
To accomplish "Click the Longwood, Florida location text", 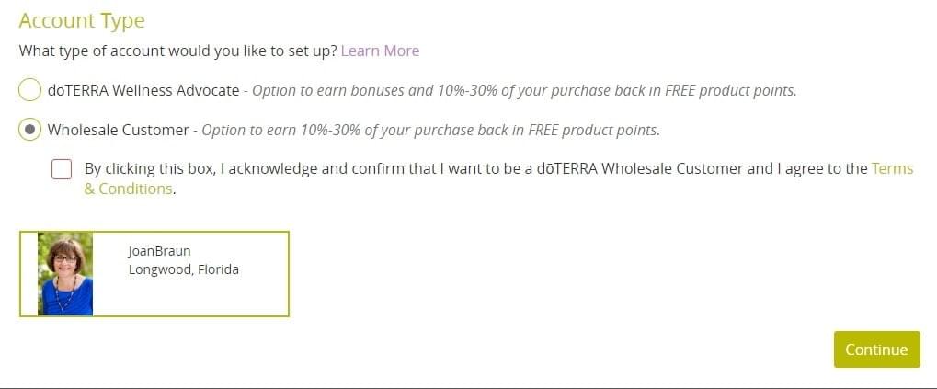I will coord(184,269).
